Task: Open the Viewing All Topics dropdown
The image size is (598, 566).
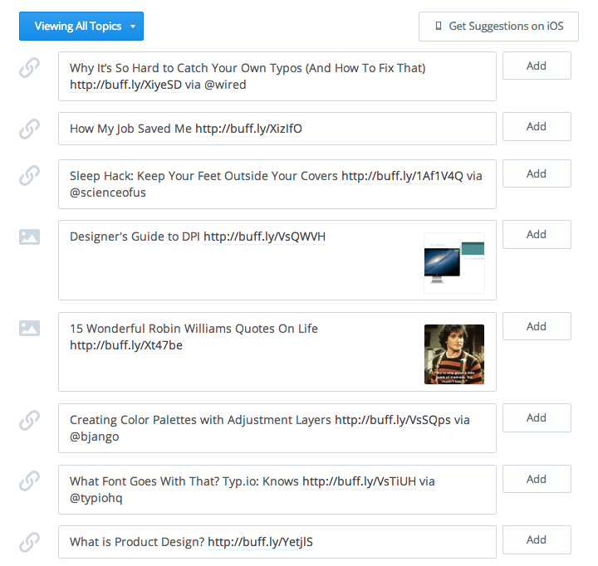Action: pos(81,27)
